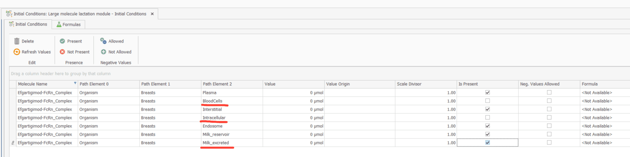Click the Breasts cell in the Endosome row
Image resolution: width=630 pixels, height=157 pixels.
pos(170,126)
